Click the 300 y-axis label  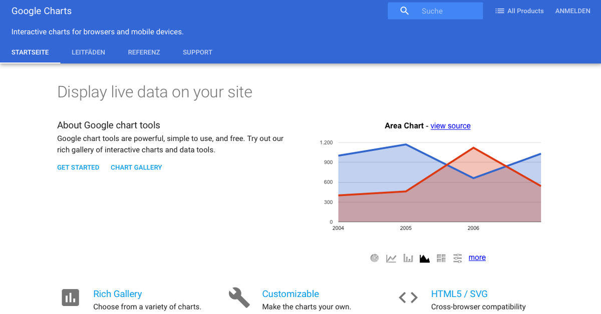(x=328, y=202)
